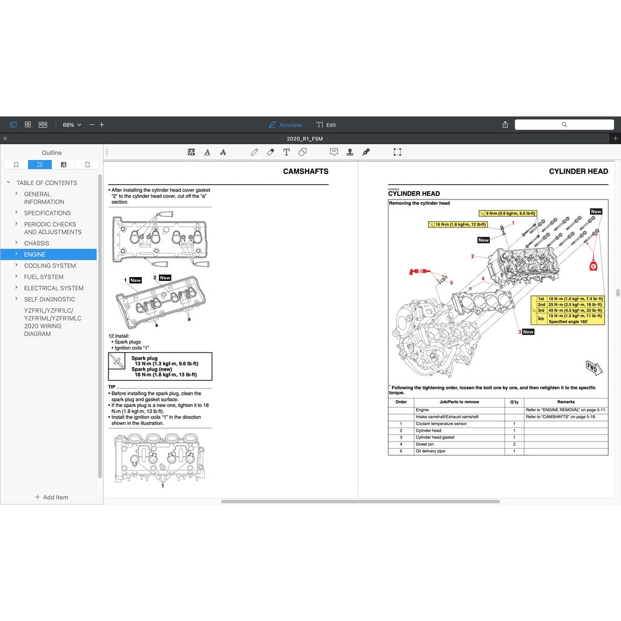Click the Add Item button
The width and height of the screenshot is (621, 621).
click(x=52, y=497)
